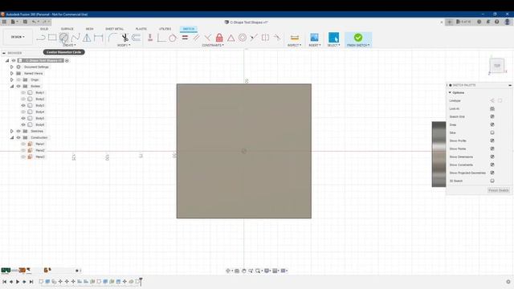Toggle Show Points checkbox
Image resolution: width=514 pixels, height=289 pixels.
[x=492, y=149]
